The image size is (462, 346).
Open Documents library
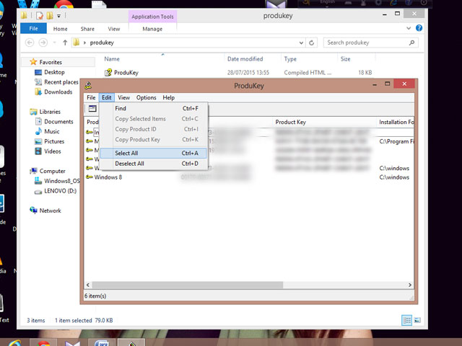point(58,122)
